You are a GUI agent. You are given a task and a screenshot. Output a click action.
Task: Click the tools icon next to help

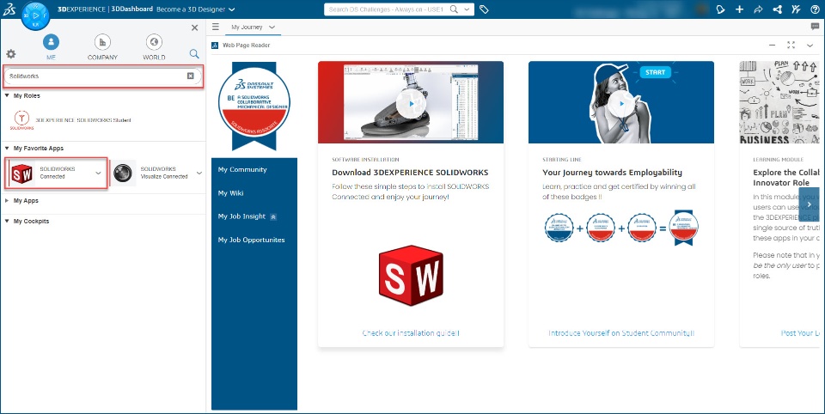coord(796,9)
